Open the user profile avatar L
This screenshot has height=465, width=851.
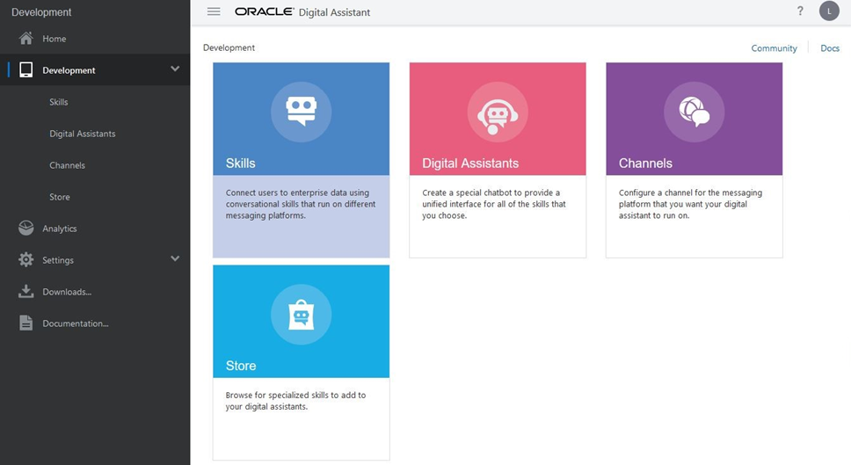(829, 11)
